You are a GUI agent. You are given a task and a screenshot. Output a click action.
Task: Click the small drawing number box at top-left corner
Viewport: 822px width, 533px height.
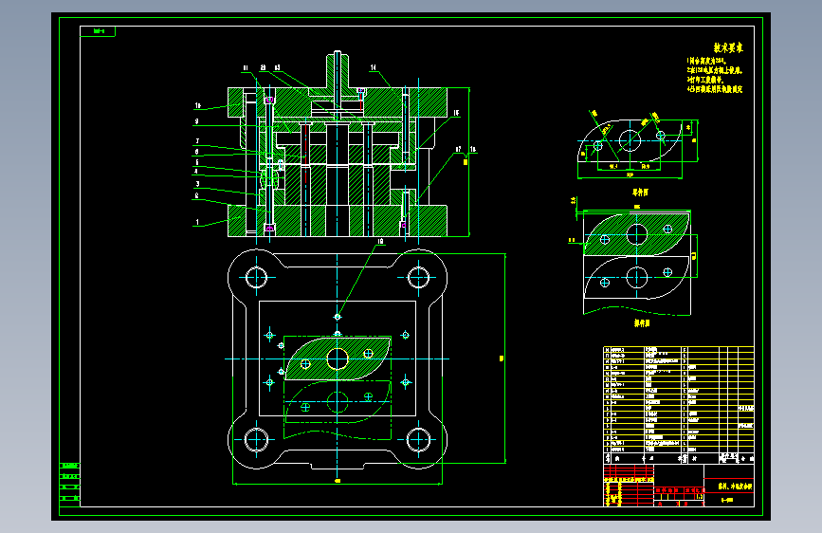click(98, 31)
